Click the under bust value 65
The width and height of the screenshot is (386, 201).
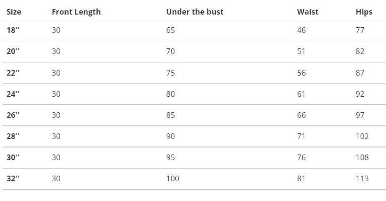point(170,31)
